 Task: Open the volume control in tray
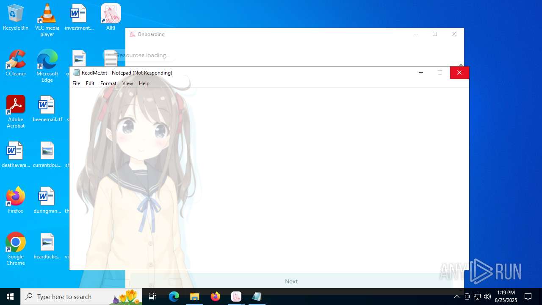tap(487, 297)
